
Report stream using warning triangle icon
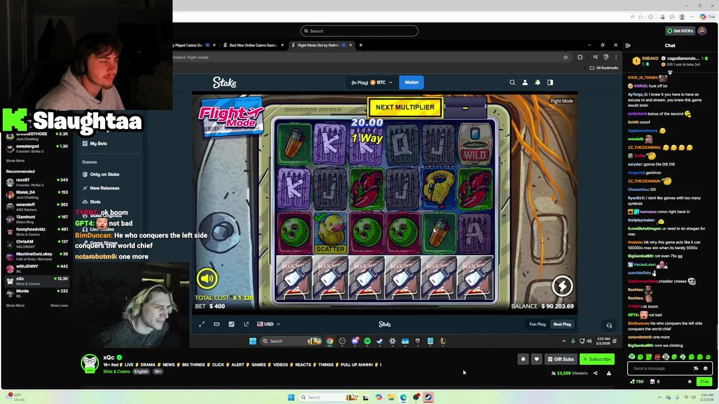(608, 373)
